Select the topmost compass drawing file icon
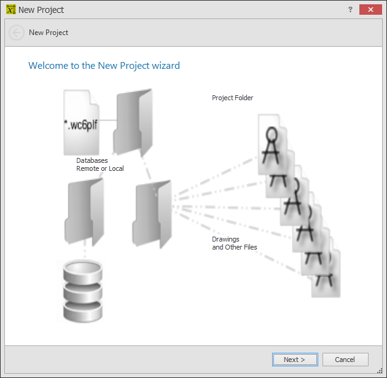 [x=272, y=144]
